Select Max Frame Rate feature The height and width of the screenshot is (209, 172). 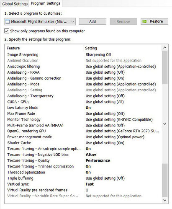point(21,114)
